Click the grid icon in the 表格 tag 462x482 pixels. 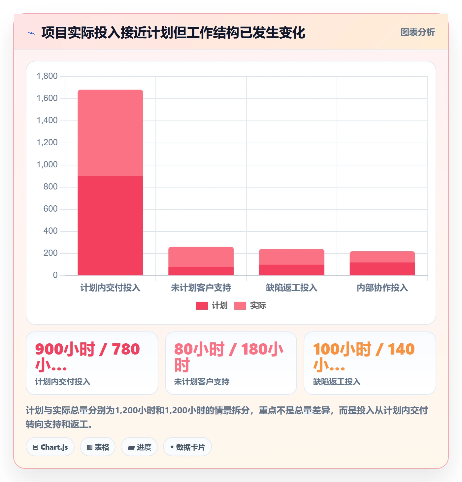[89, 447]
